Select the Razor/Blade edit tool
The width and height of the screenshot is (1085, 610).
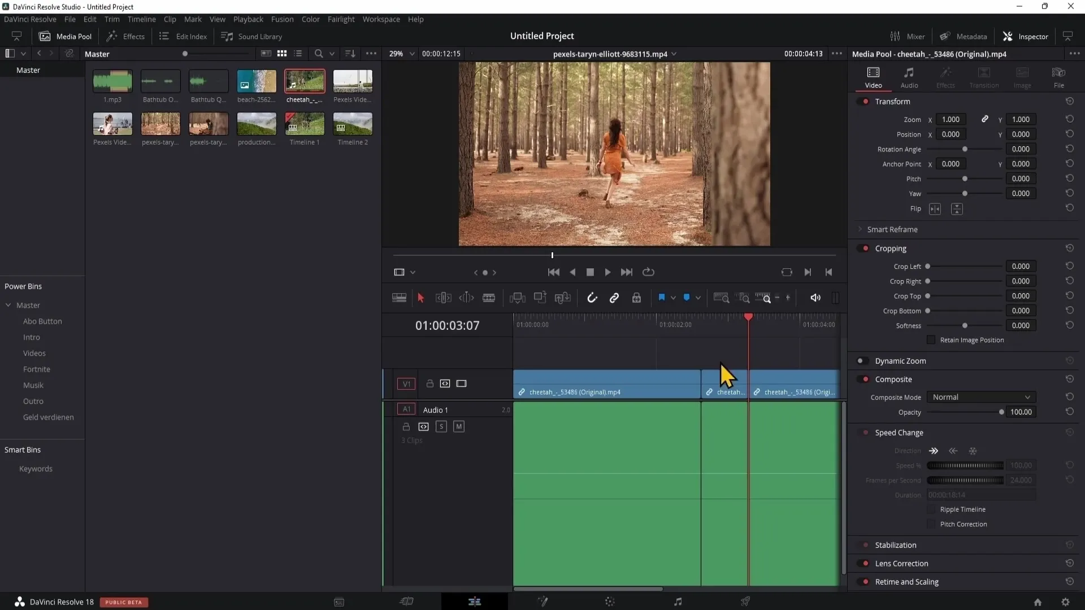click(x=489, y=298)
